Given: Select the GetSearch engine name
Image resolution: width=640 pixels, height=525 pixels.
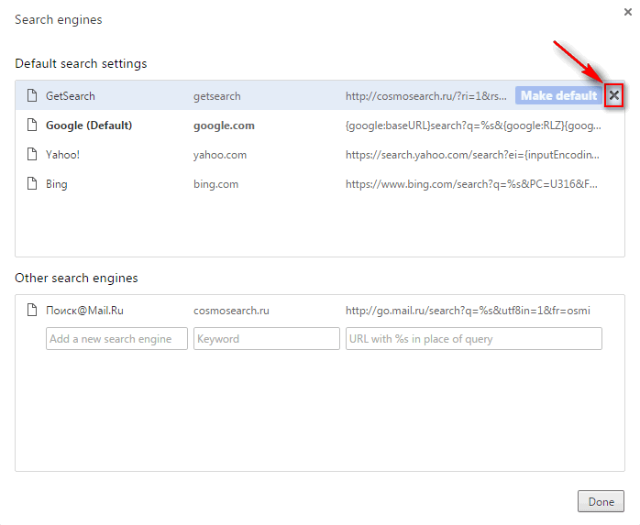Looking at the screenshot, I should [x=71, y=96].
